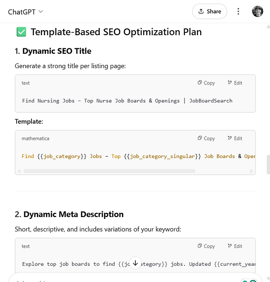Click the 'Template:' label

pos(29,121)
